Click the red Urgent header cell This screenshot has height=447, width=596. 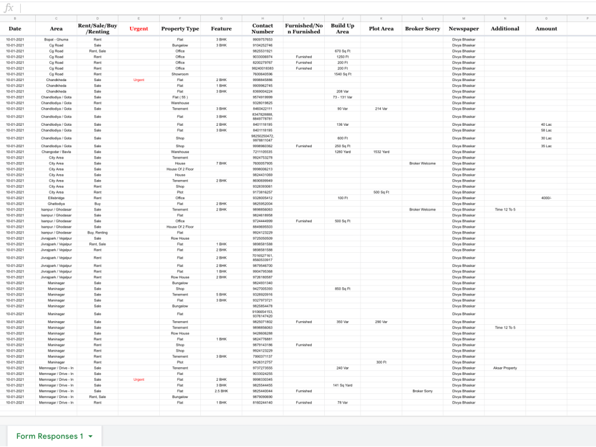coord(138,28)
